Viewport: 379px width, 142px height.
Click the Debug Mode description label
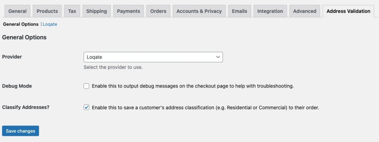point(193,86)
